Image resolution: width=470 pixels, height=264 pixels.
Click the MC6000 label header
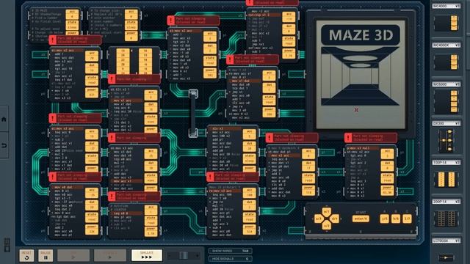pyautogui.click(x=446, y=84)
